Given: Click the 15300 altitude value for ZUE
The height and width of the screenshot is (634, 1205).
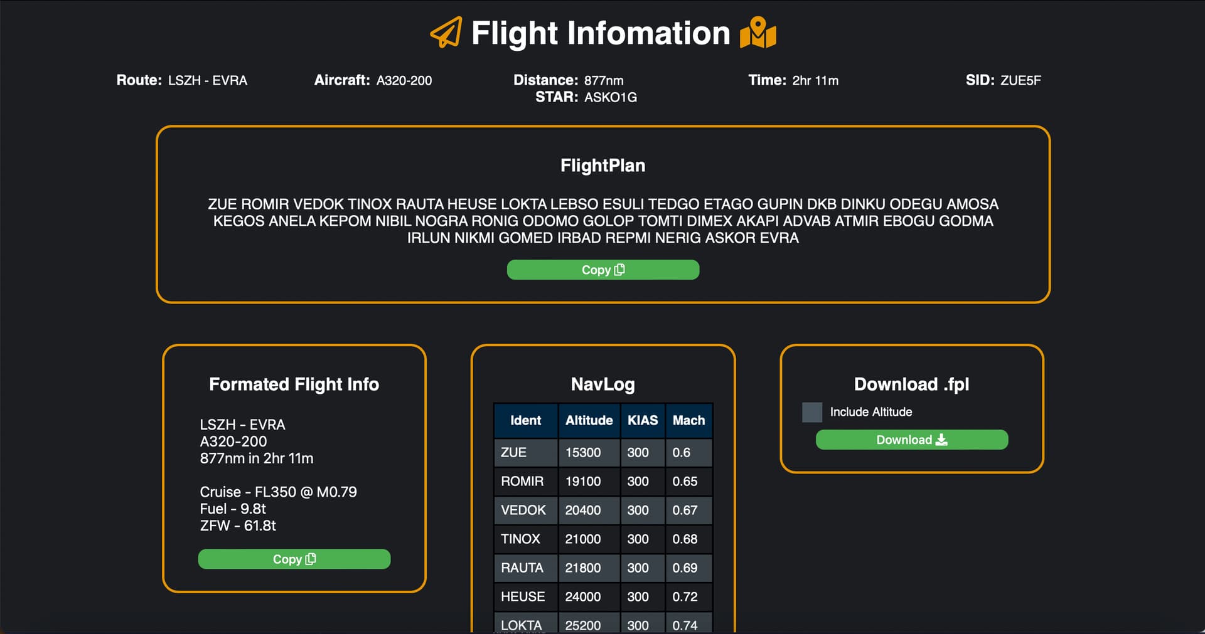Looking at the screenshot, I should coord(583,452).
